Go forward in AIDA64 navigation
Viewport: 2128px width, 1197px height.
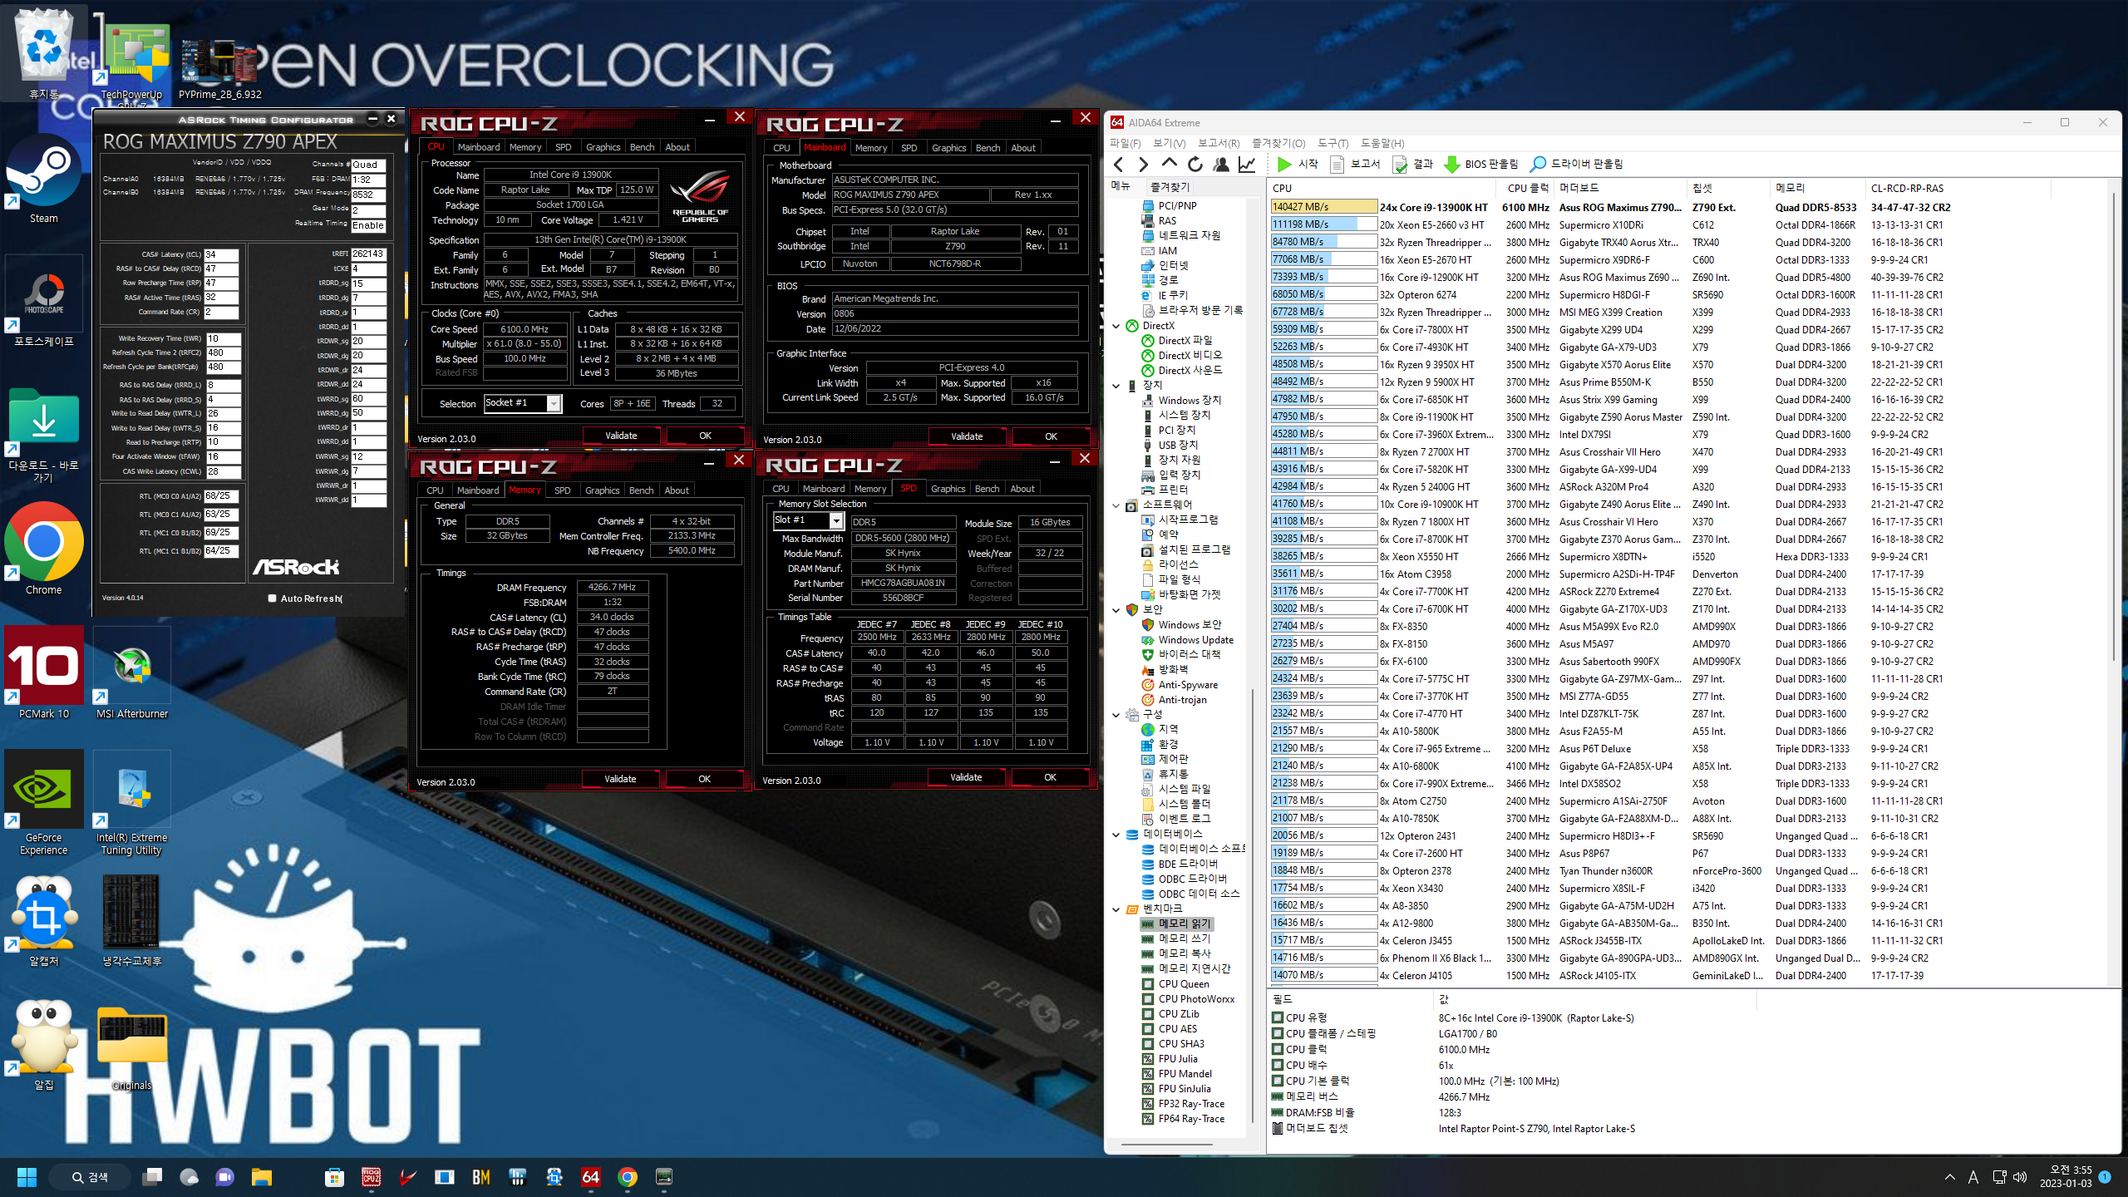click(x=1144, y=165)
